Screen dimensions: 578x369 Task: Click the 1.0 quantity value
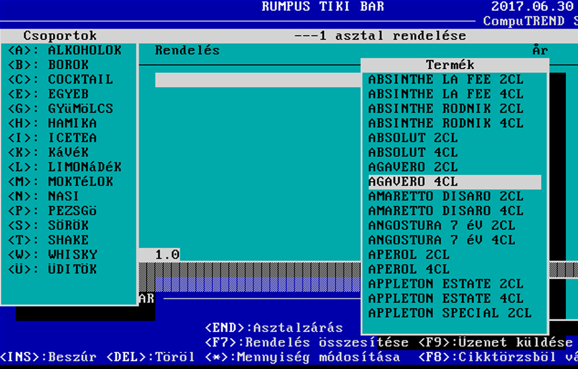click(x=167, y=255)
